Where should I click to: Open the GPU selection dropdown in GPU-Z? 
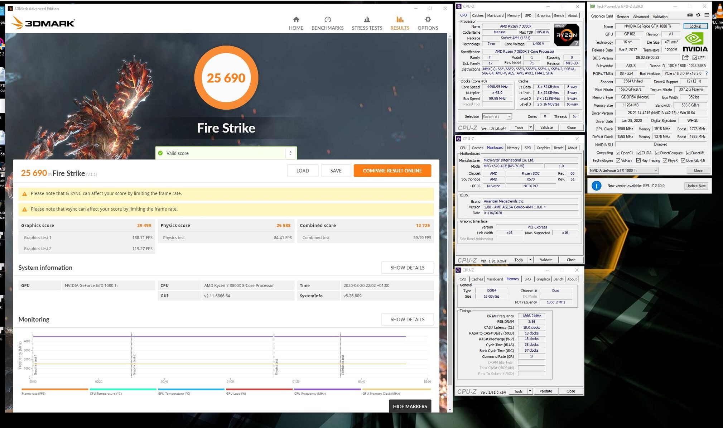623,170
